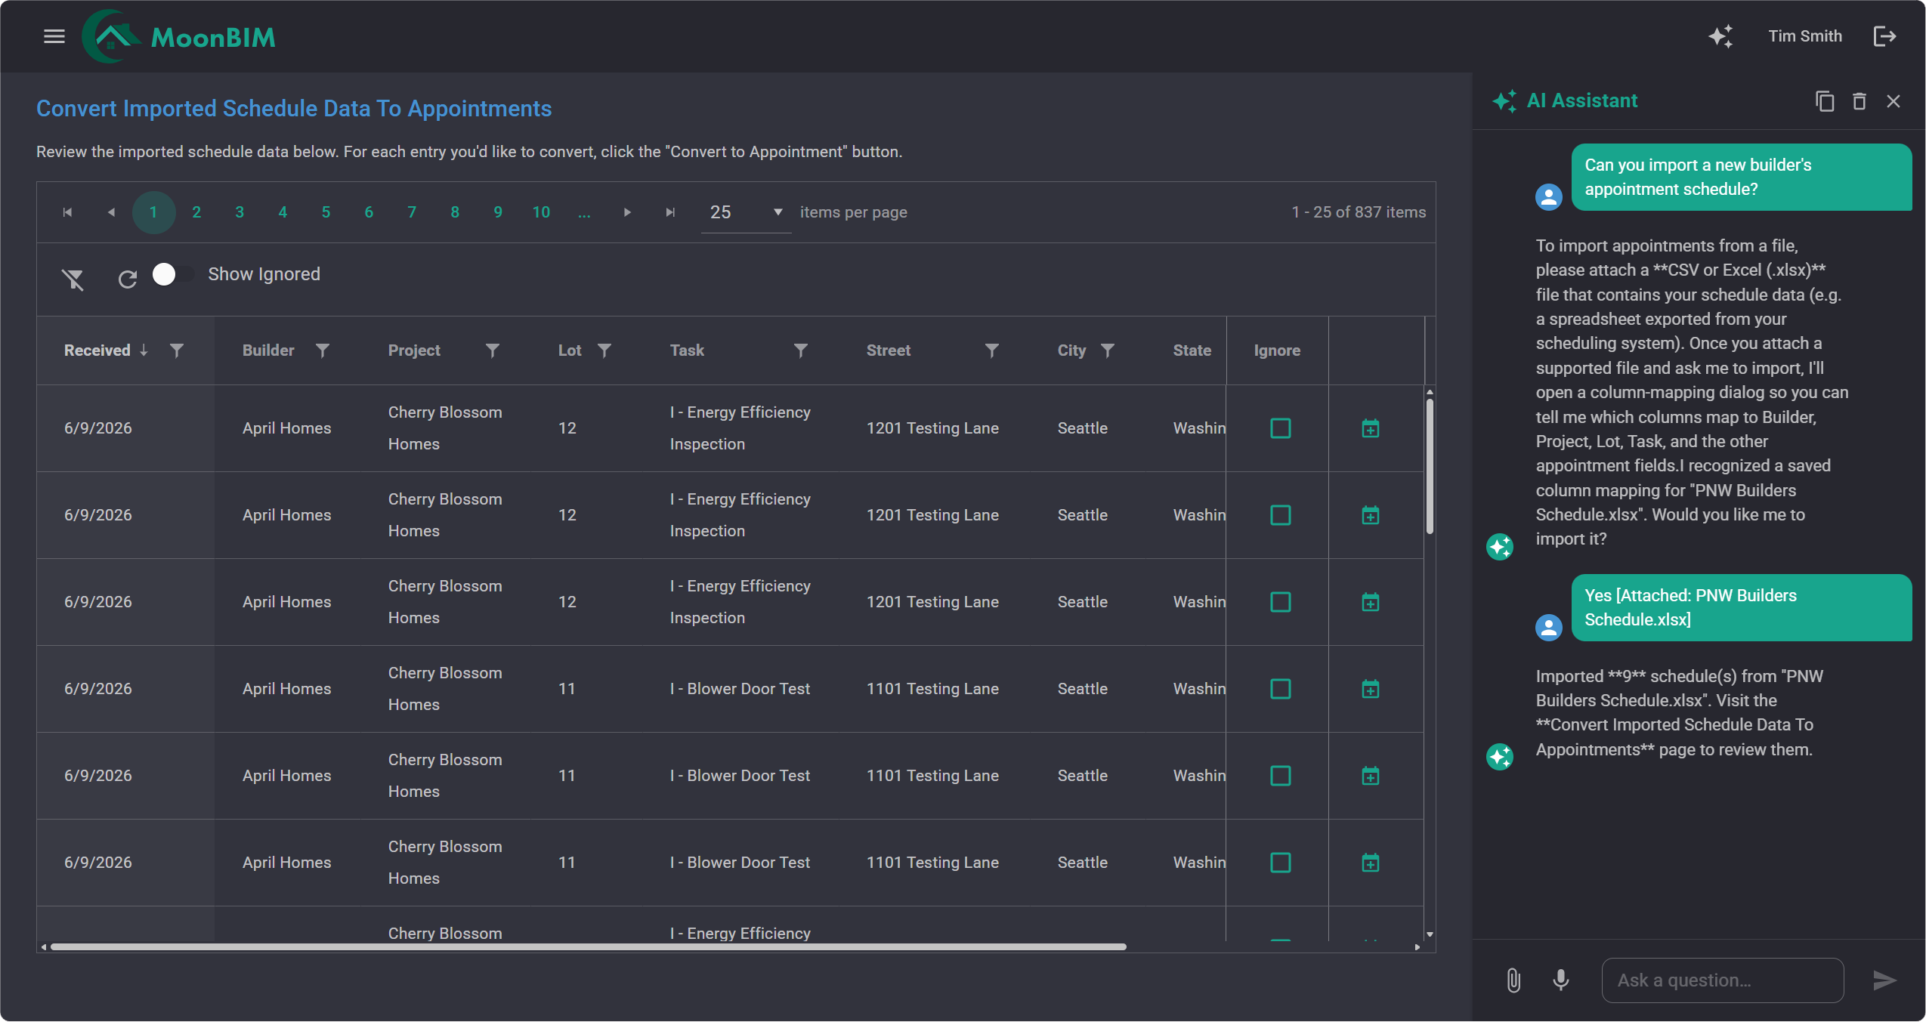Convert first Energy Efficiency row to appointment

coord(1371,428)
